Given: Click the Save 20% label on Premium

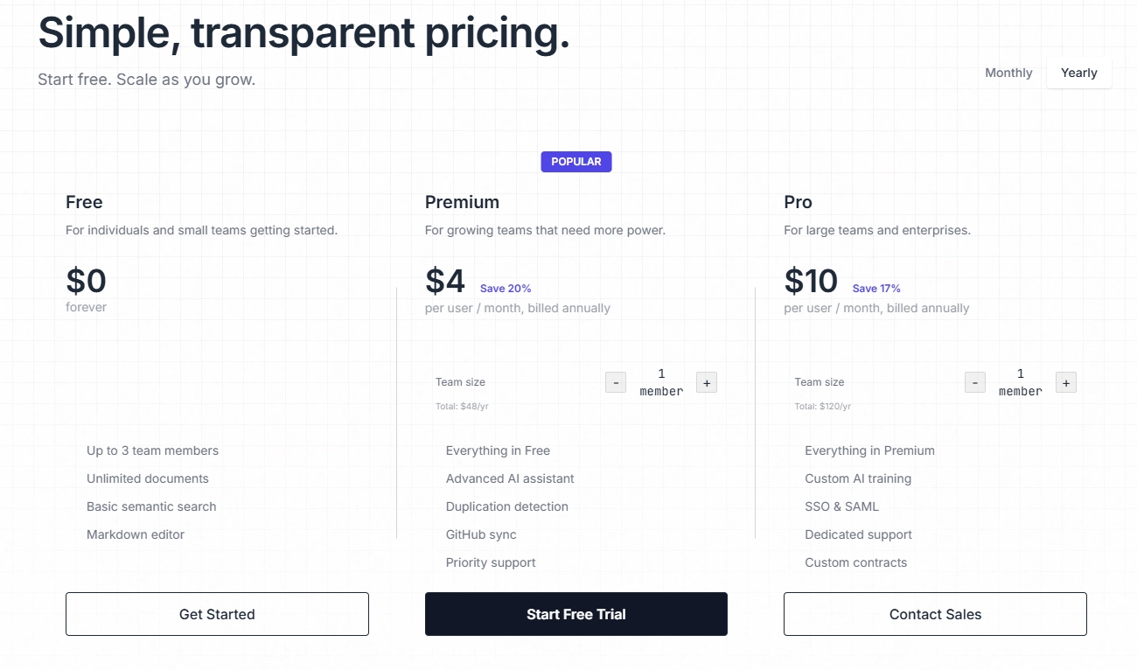Looking at the screenshot, I should click(x=506, y=289).
